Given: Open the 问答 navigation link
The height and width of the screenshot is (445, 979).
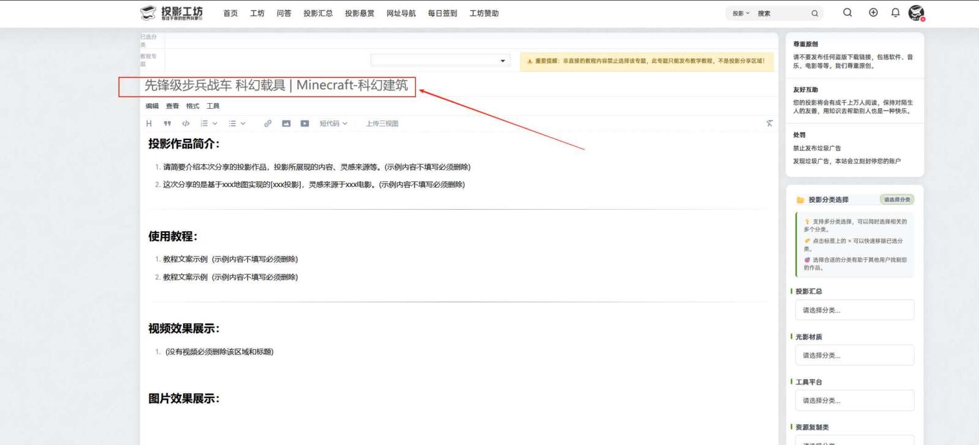Looking at the screenshot, I should pos(284,13).
